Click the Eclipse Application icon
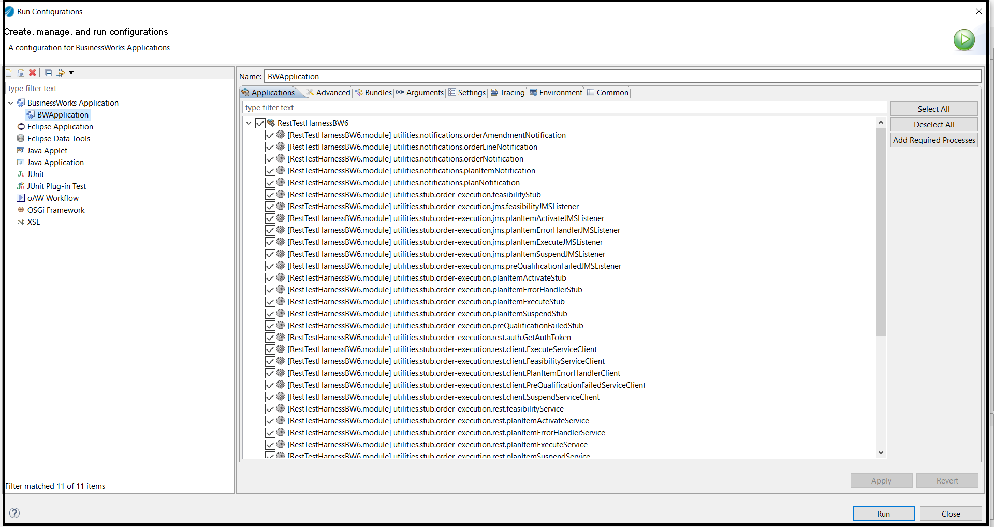Image resolution: width=994 pixels, height=527 pixels. tap(21, 126)
